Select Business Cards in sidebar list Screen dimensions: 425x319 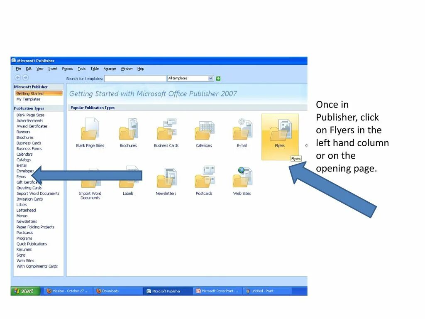29,143
